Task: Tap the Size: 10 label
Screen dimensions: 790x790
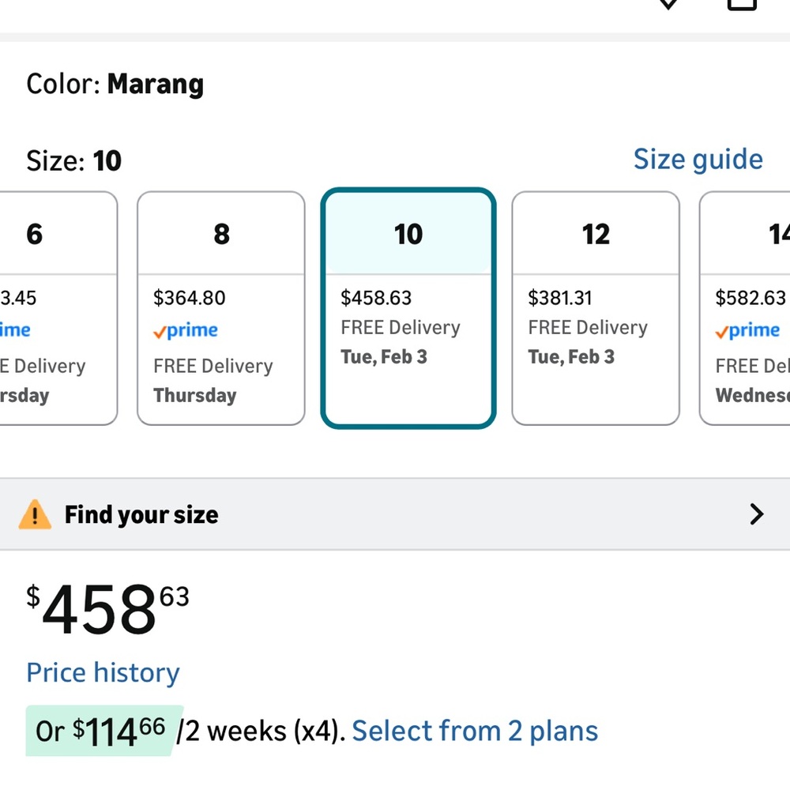Action: tap(73, 160)
